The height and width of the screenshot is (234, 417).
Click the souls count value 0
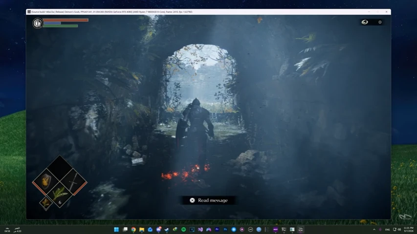pos(380,22)
